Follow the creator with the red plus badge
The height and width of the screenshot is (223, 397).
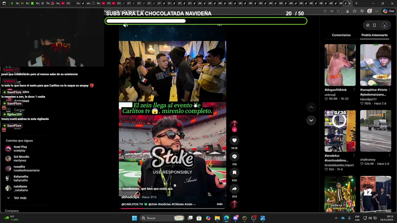pyautogui.click(x=234, y=130)
